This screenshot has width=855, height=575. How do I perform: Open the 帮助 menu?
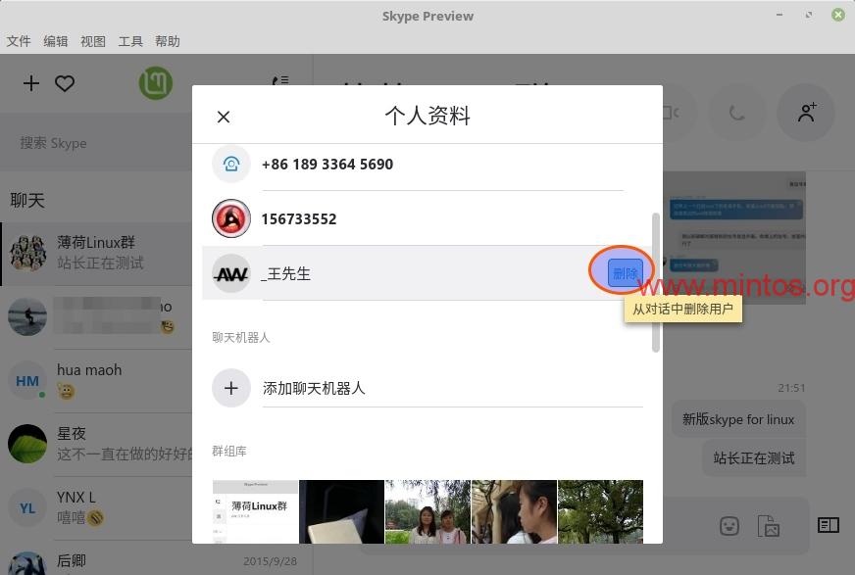[x=168, y=41]
